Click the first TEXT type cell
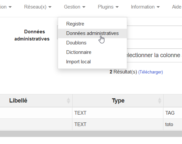Image resolution: width=182 pixels, height=144 pixels. pos(118,113)
